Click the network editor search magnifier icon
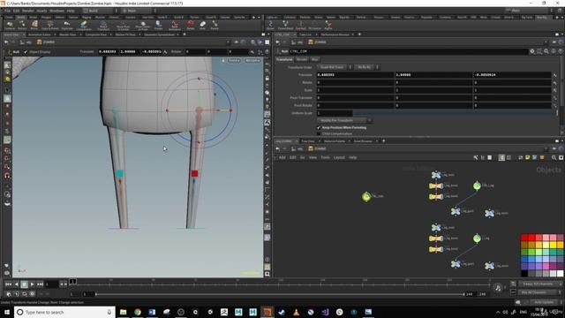565x318 pixels. [554, 157]
